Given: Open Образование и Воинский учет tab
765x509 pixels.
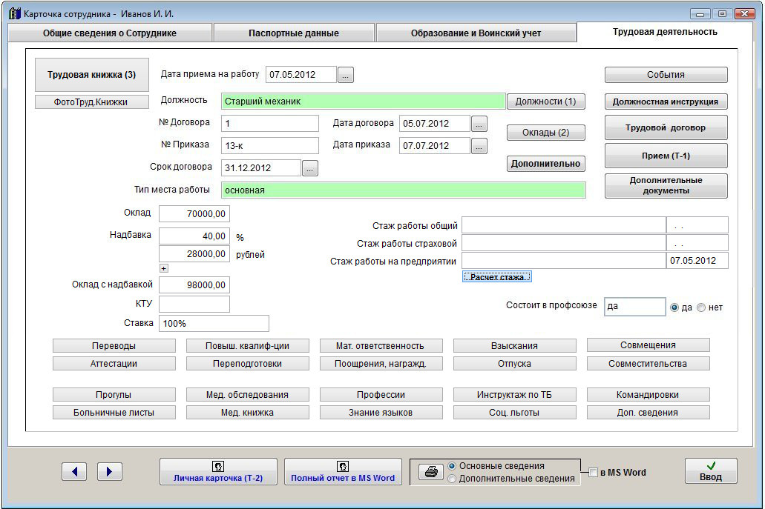Looking at the screenshot, I should [476, 33].
